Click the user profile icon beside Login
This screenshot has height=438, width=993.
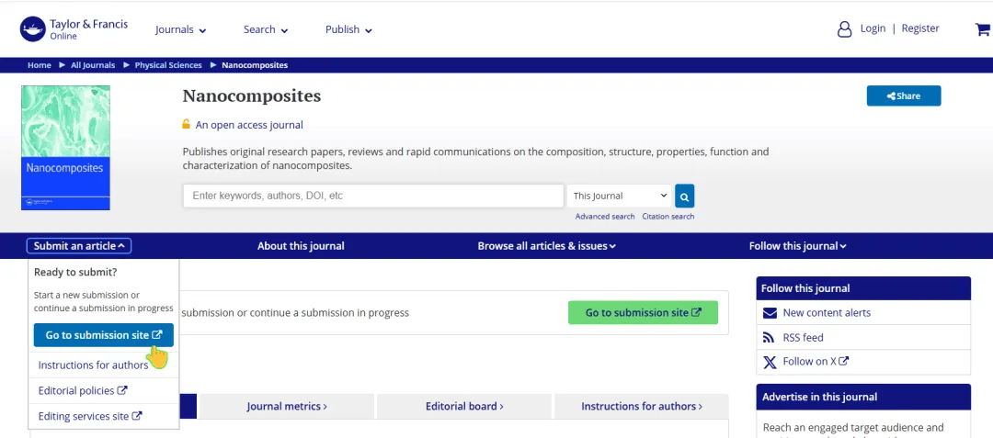click(x=844, y=29)
